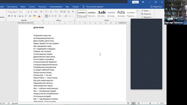Expand font color dropdown arrow
Viewport: 187px width, 105px height.
pyautogui.click(x=41, y=16)
